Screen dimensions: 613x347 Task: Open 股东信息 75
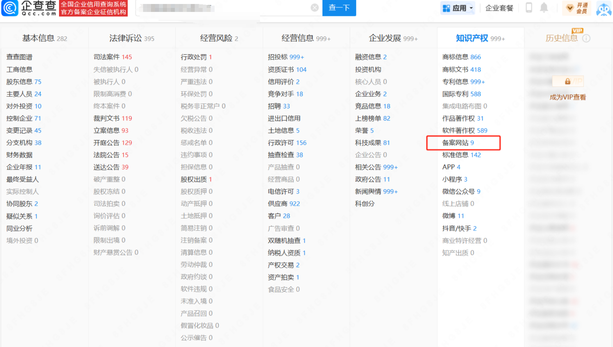[x=24, y=82]
